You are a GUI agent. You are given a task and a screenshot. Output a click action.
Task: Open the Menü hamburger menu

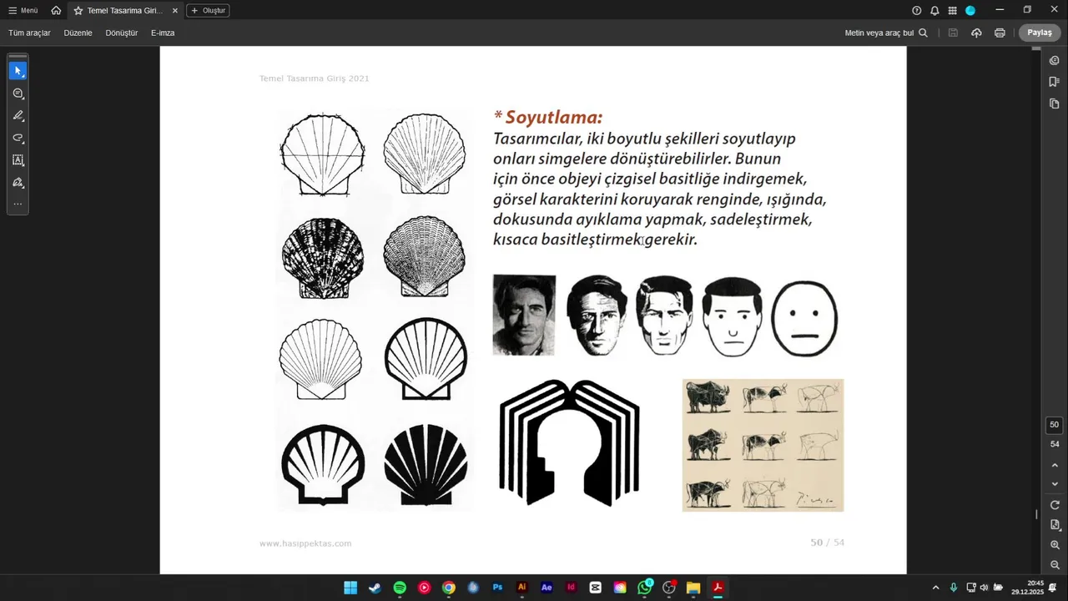tap(23, 10)
